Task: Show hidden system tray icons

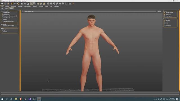Action: click(154, 99)
